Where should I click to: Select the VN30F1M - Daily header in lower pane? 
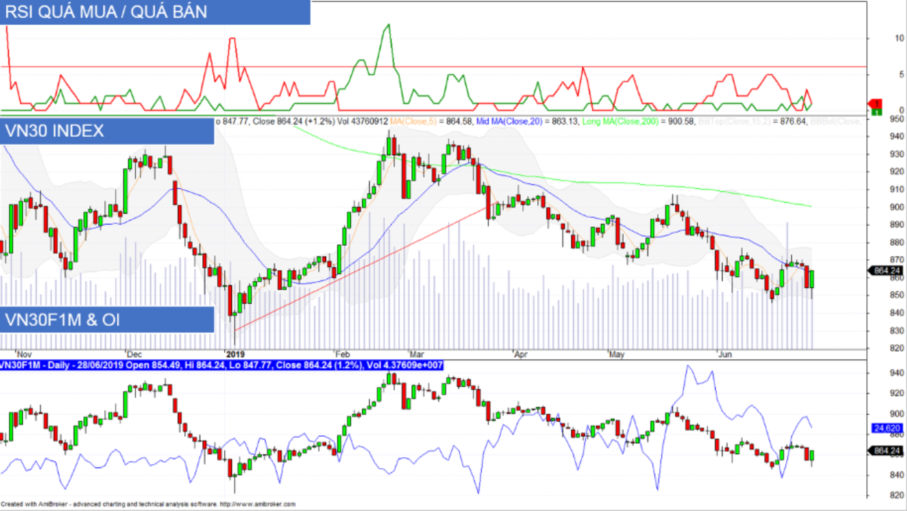[x=222, y=366]
